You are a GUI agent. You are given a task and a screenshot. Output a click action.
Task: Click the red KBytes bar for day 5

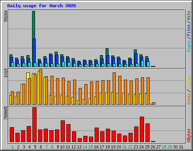tap(34, 125)
